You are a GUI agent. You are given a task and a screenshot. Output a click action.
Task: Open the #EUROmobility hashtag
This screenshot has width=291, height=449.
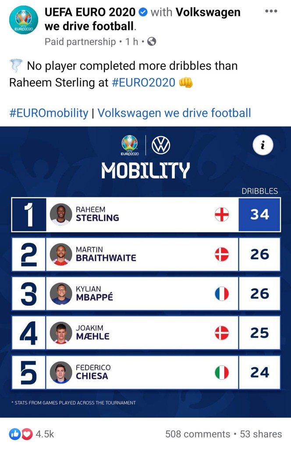pos(49,113)
